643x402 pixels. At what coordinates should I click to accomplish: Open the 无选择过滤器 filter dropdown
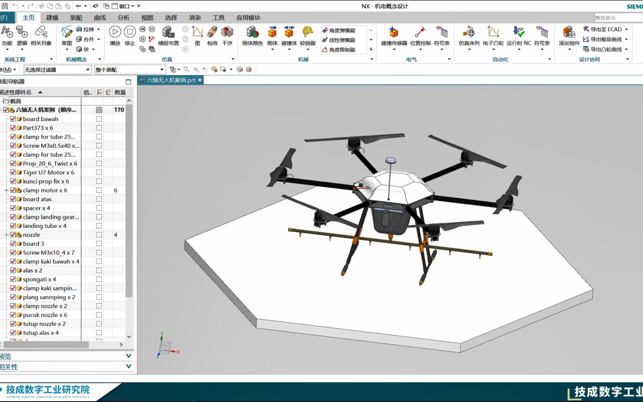pos(88,70)
